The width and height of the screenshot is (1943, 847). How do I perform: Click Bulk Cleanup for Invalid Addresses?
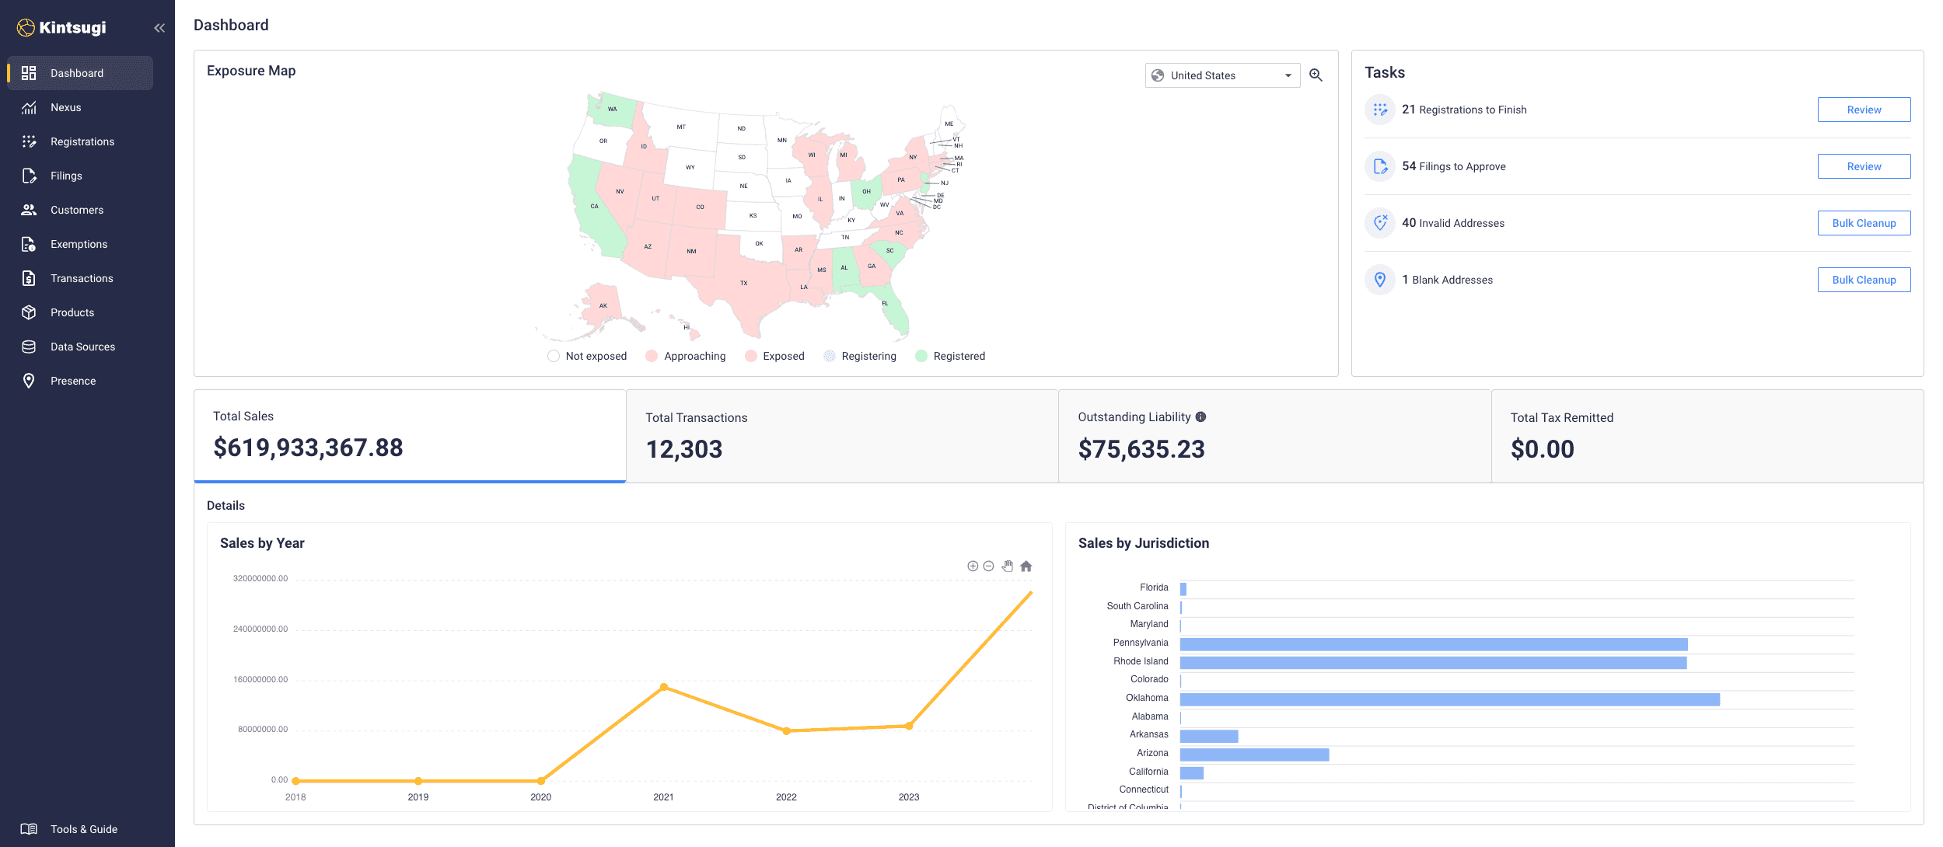(x=1863, y=223)
